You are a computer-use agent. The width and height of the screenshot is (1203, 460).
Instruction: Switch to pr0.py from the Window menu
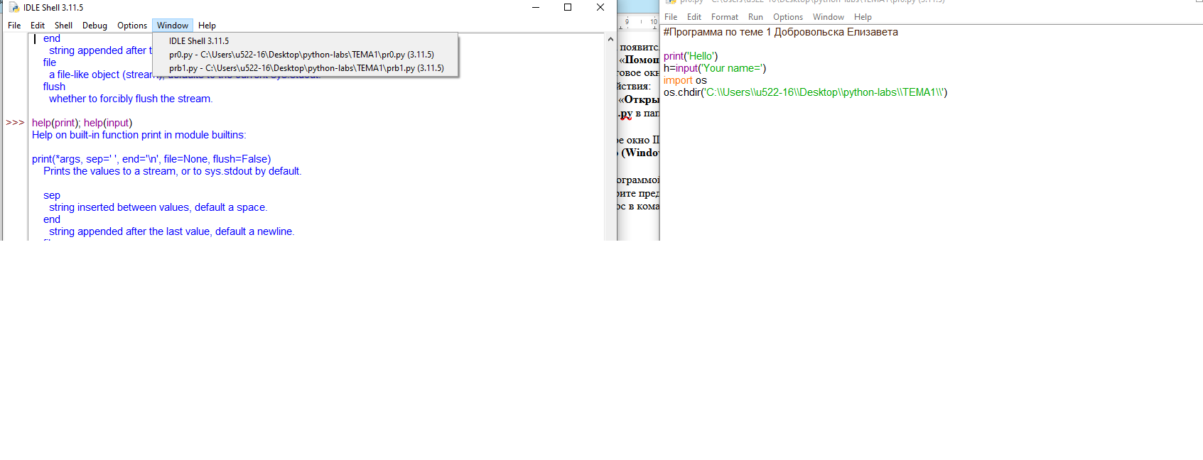[301, 55]
